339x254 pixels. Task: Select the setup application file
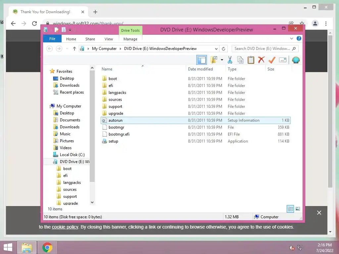tap(196, 141)
